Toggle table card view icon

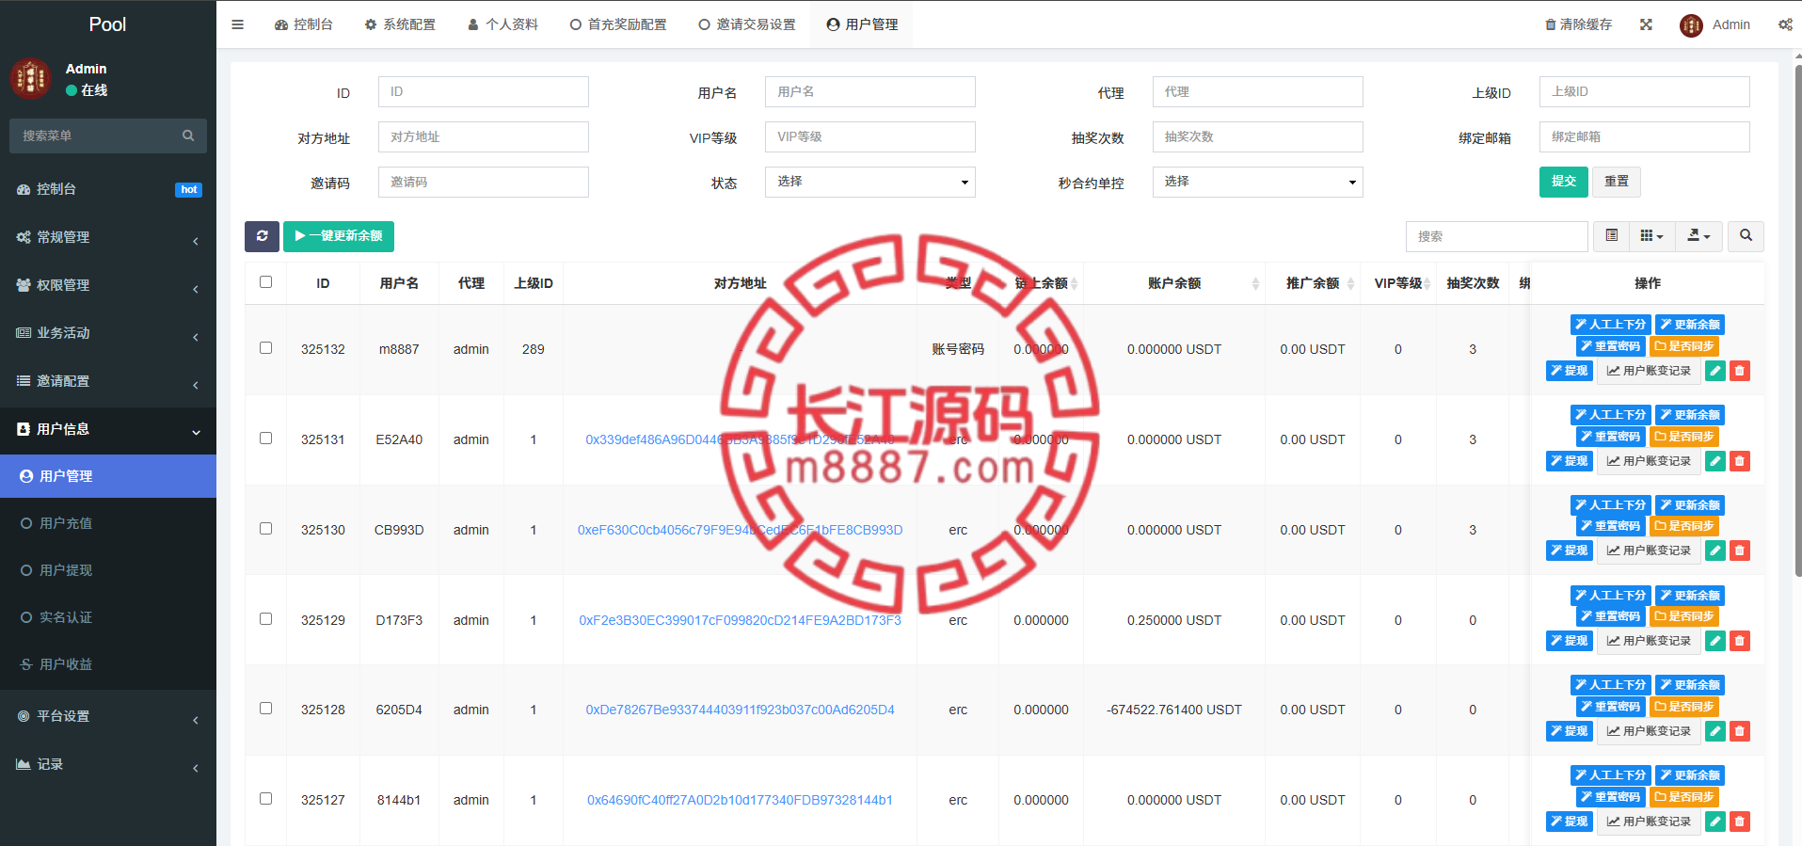[1611, 236]
